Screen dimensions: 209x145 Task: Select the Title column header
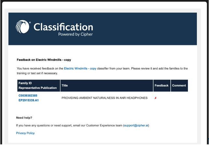tap(107, 85)
